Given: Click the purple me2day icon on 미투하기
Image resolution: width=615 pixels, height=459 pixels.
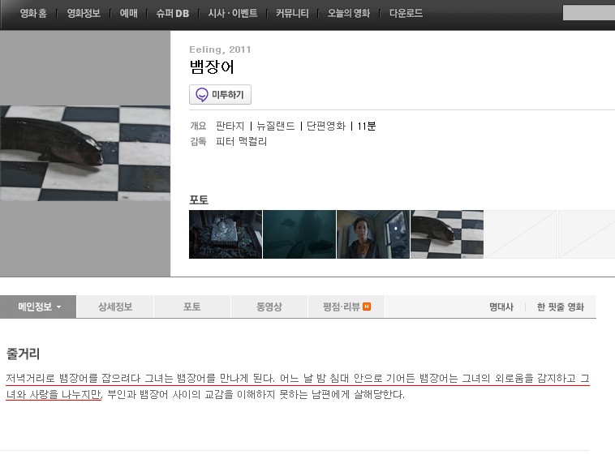Looking at the screenshot, I should click(x=202, y=94).
